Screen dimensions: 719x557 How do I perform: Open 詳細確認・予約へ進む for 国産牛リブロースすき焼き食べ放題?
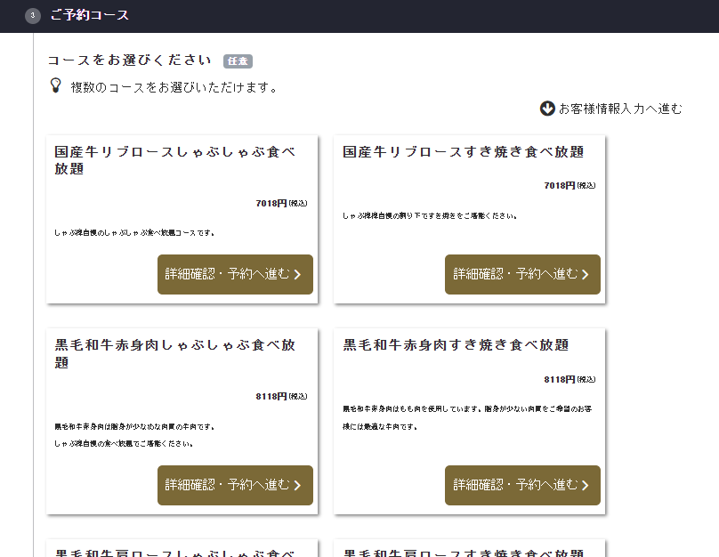(x=522, y=274)
